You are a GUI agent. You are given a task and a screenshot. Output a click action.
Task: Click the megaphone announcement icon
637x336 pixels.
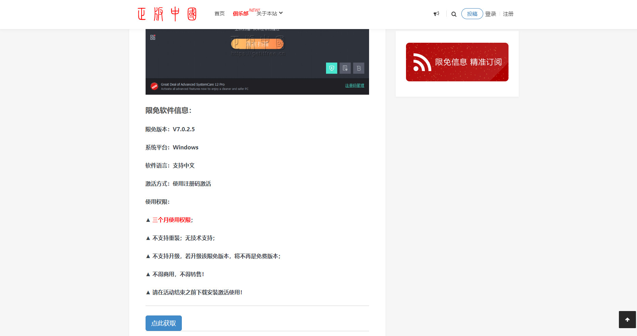436,14
